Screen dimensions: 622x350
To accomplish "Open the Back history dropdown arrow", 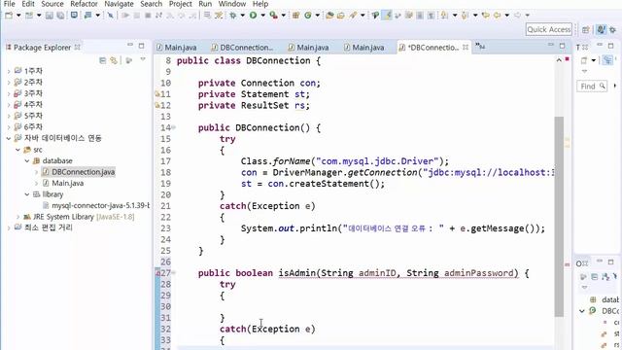I will coord(506,16).
